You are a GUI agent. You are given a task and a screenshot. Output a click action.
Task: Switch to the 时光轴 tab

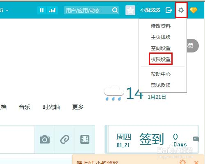[x=51, y=107]
